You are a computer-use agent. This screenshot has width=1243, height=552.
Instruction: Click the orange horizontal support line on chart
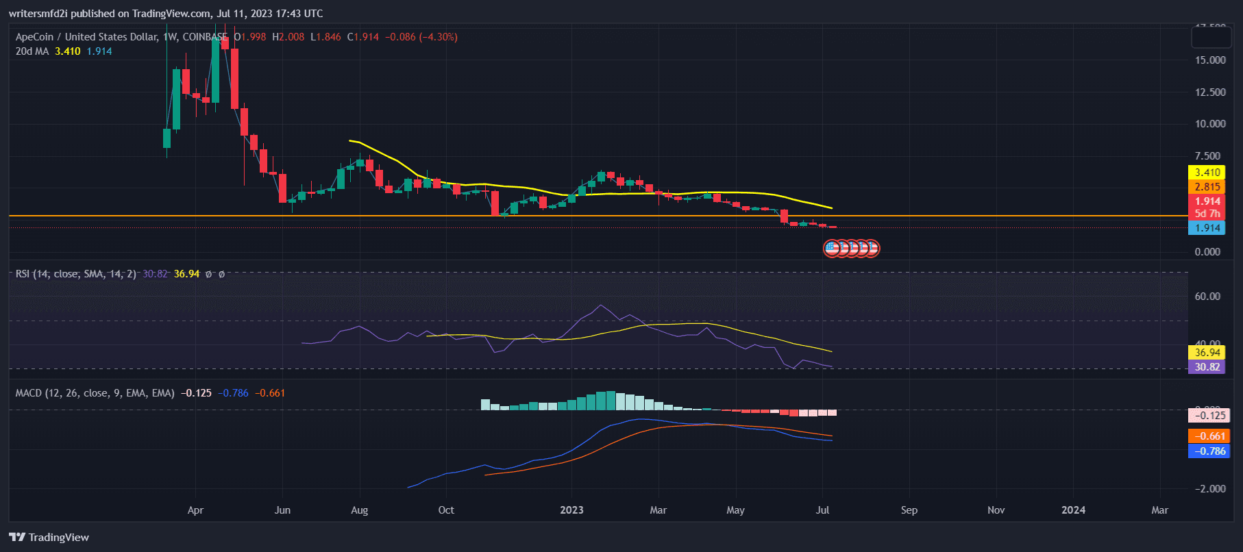coord(411,216)
